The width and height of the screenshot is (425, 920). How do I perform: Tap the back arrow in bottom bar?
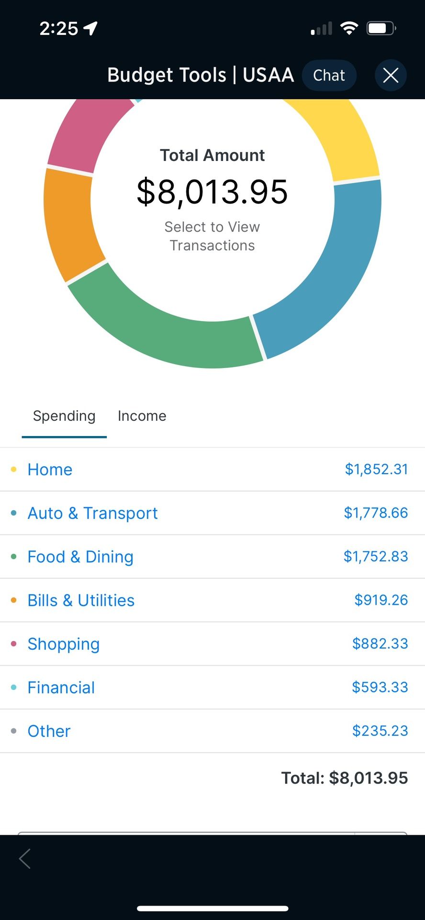tap(25, 859)
